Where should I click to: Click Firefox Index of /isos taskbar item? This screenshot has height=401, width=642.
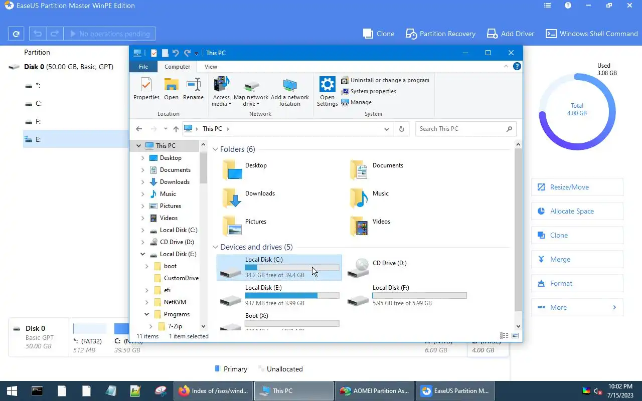[x=213, y=391]
